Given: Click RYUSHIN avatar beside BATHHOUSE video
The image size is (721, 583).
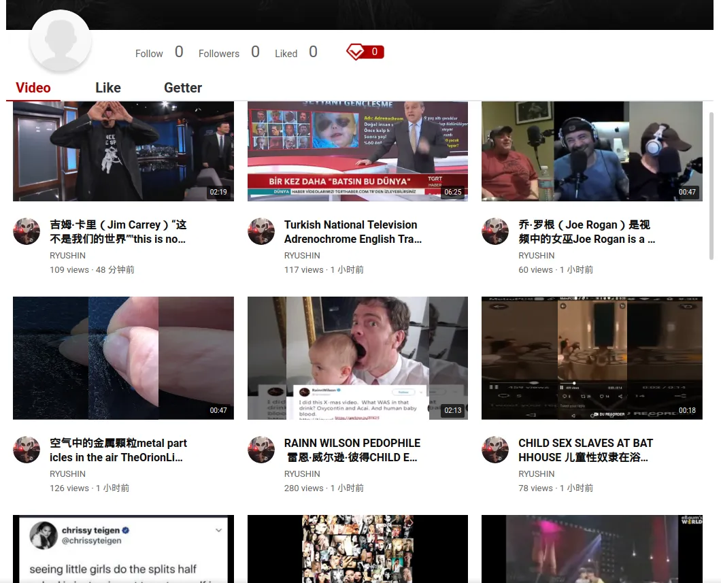Looking at the screenshot, I should 495,450.
